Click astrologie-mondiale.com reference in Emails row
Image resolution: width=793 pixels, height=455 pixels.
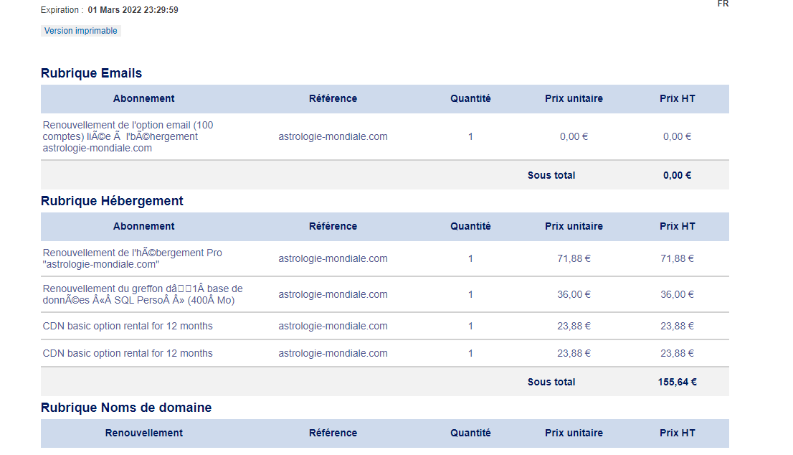click(333, 136)
